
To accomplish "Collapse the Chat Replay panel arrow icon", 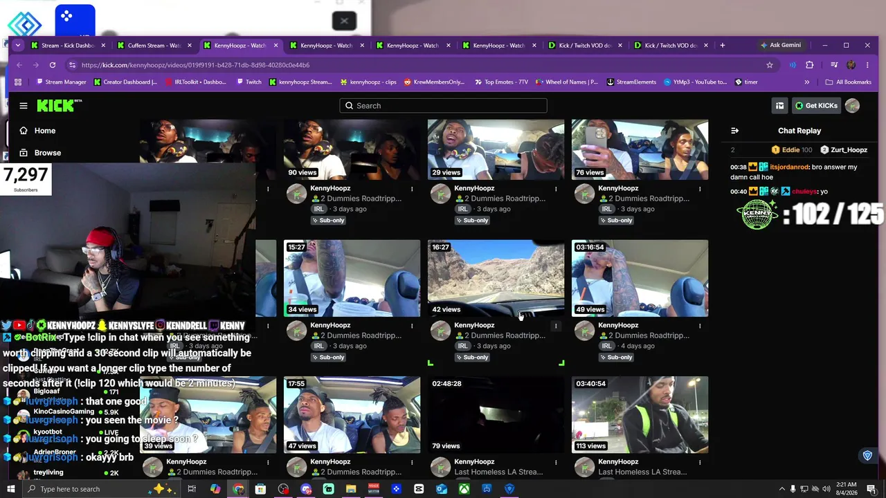I will [x=734, y=131].
